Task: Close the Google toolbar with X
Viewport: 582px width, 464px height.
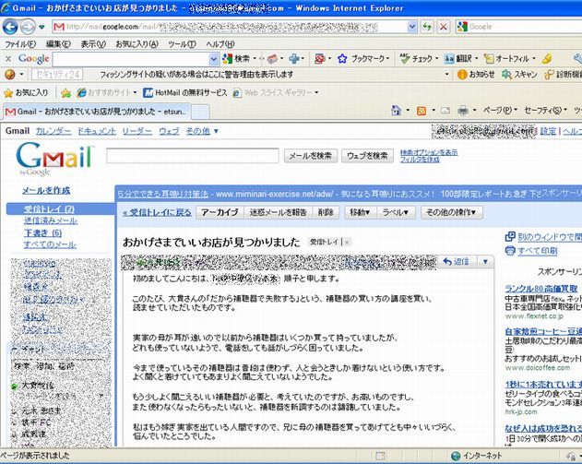Action: tap(8, 59)
